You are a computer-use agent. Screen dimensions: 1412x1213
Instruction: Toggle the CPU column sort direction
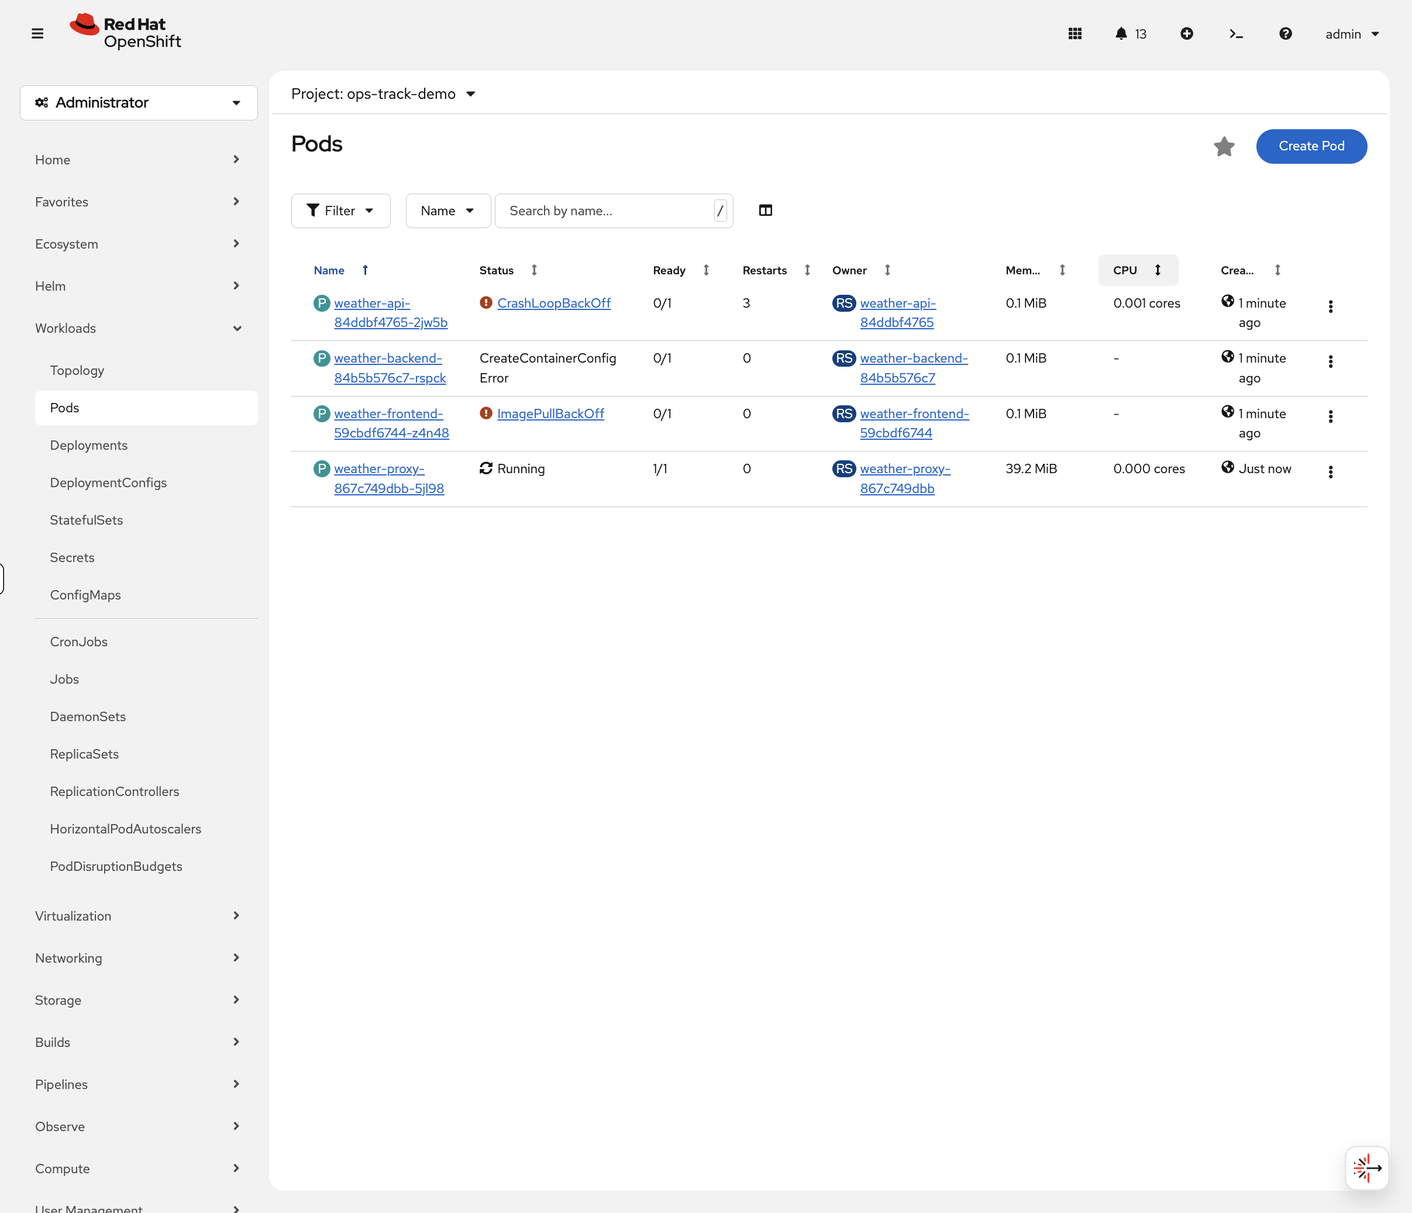[x=1157, y=270]
